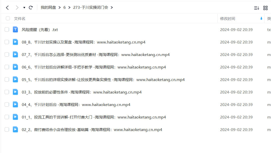Open 02_2、微付费结合小店合理投放 mp4 file name
This screenshot has width=271, height=153.
pyautogui.click(x=92, y=129)
